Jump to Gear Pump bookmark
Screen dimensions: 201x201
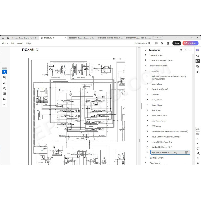(x=156, y=110)
